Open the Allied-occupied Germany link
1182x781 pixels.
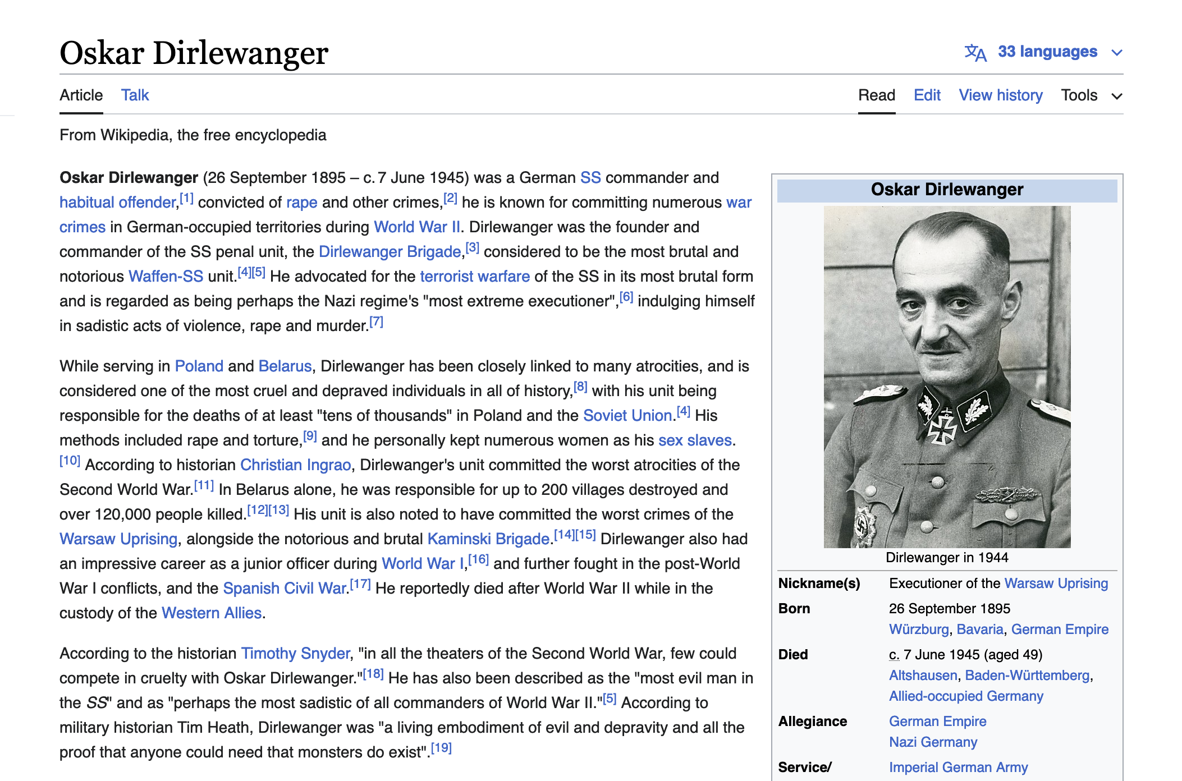pos(966,696)
